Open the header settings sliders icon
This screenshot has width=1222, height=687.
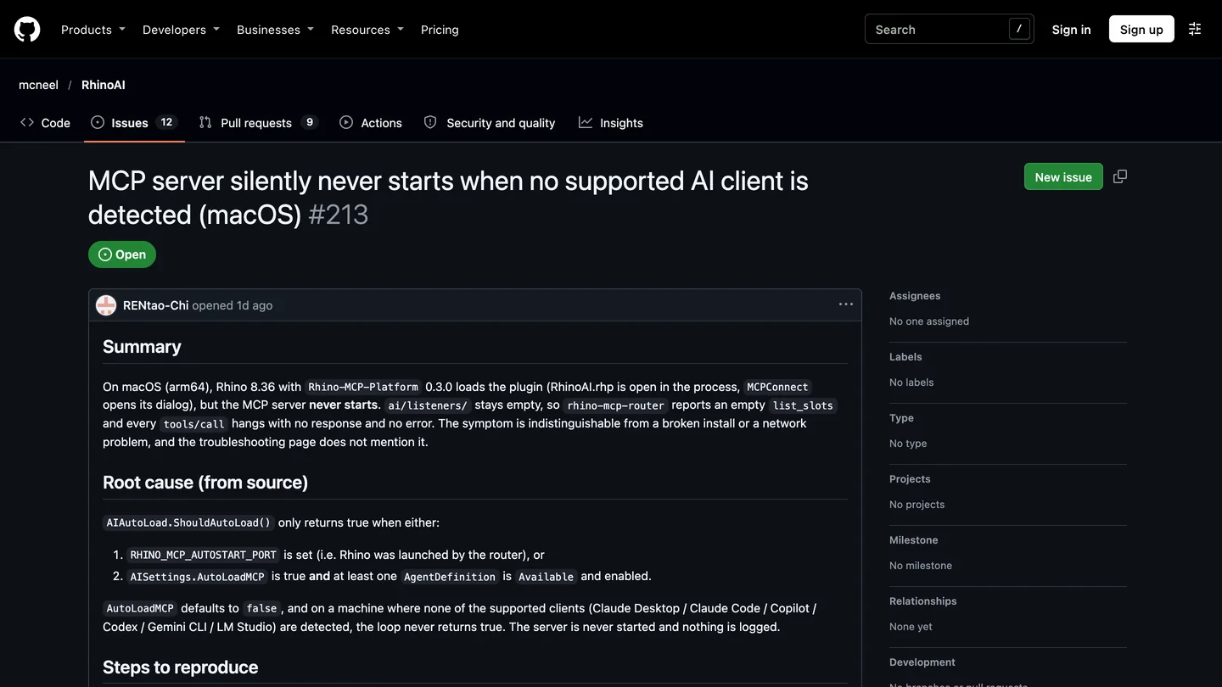(1195, 29)
